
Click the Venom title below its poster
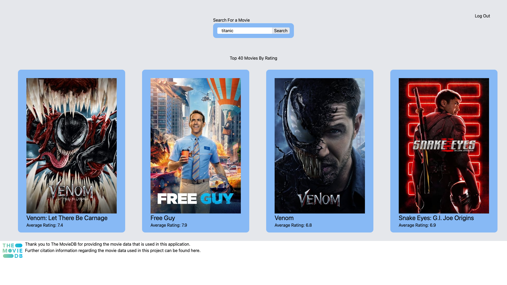[x=284, y=218]
